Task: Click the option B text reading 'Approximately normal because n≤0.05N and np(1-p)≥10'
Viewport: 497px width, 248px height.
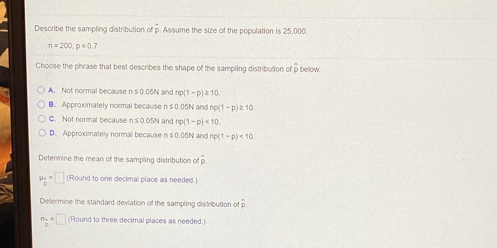Action: coord(158,106)
